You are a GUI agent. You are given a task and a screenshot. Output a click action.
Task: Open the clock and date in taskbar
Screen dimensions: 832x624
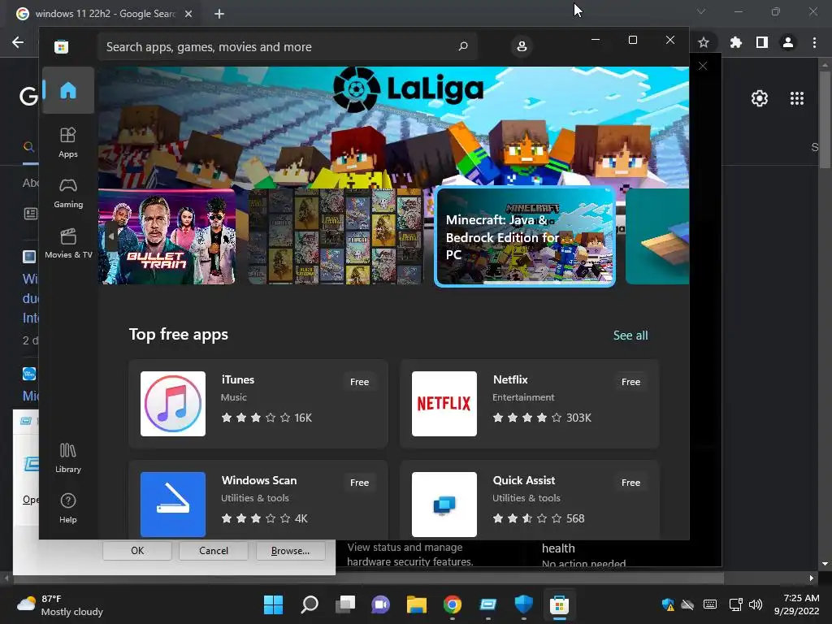(x=796, y=604)
